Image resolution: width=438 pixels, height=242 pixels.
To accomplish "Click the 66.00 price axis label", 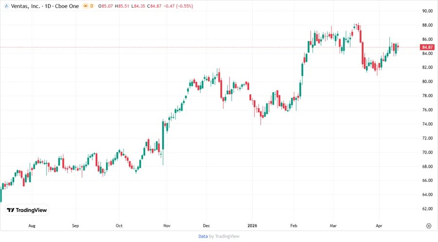I will [x=427, y=180].
